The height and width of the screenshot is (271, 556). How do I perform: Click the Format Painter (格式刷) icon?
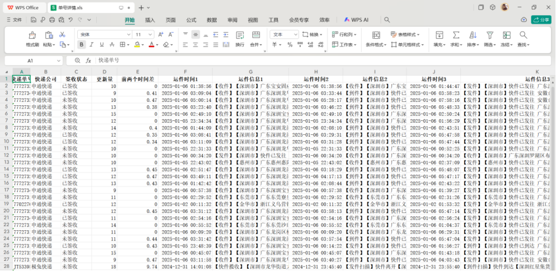click(32, 35)
